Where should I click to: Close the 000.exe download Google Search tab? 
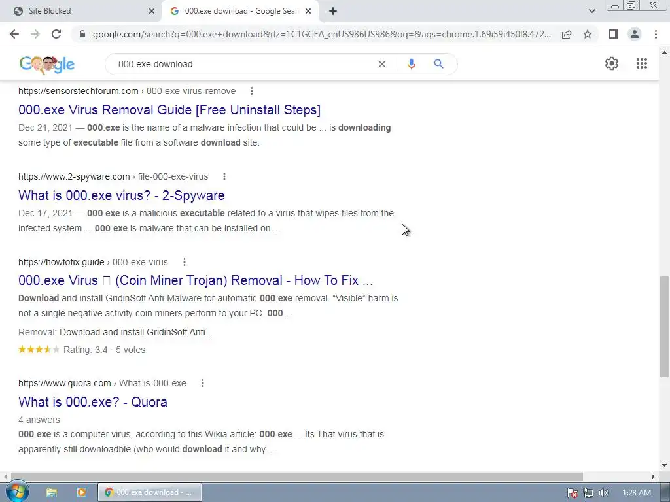[308, 11]
